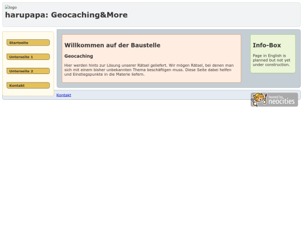This screenshot has width=303, height=227.
Task: Follow the Kontakt link in the footer
Action: (x=64, y=95)
